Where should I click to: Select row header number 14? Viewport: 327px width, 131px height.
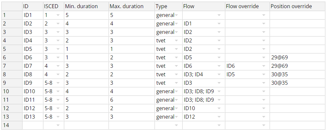12,125
